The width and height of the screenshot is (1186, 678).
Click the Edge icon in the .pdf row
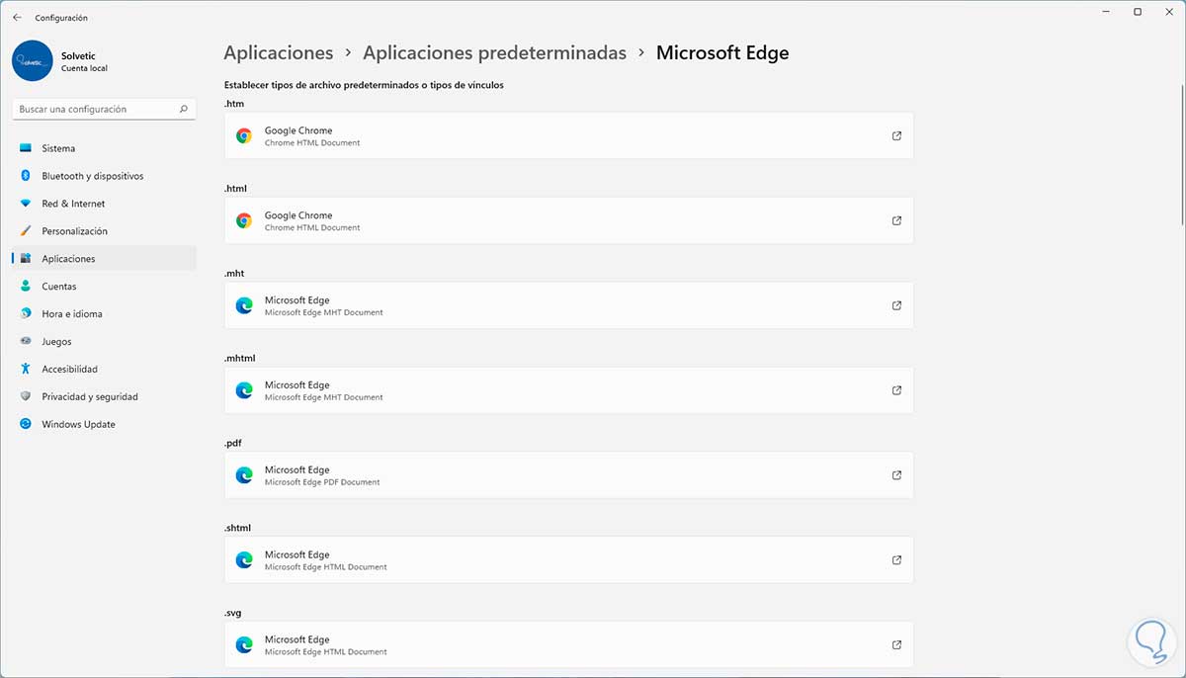point(244,476)
